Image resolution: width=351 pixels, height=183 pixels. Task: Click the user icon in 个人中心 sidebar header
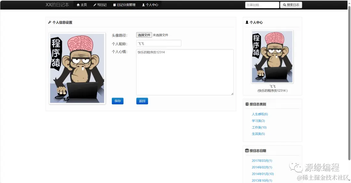[247, 22]
